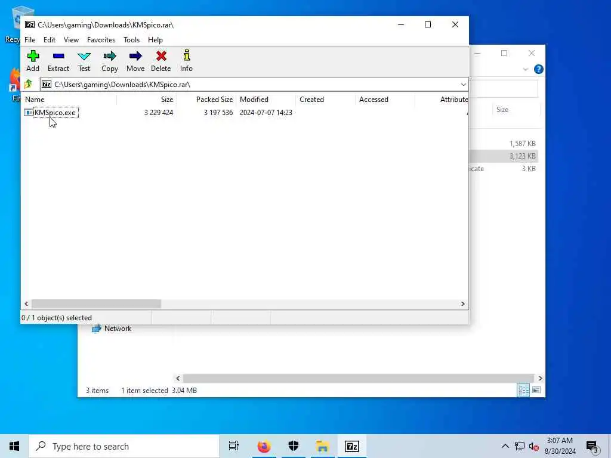Show hidden system tray icons

[x=505, y=446]
